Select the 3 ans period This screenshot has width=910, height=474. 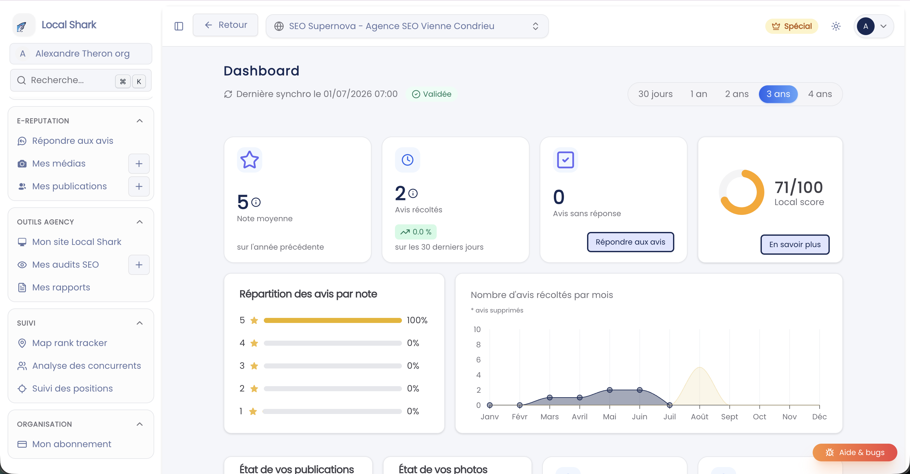coord(778,94)
